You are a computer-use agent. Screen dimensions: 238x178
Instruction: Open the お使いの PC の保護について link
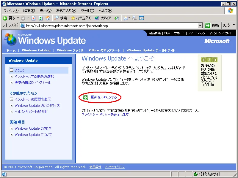(209, 69)
